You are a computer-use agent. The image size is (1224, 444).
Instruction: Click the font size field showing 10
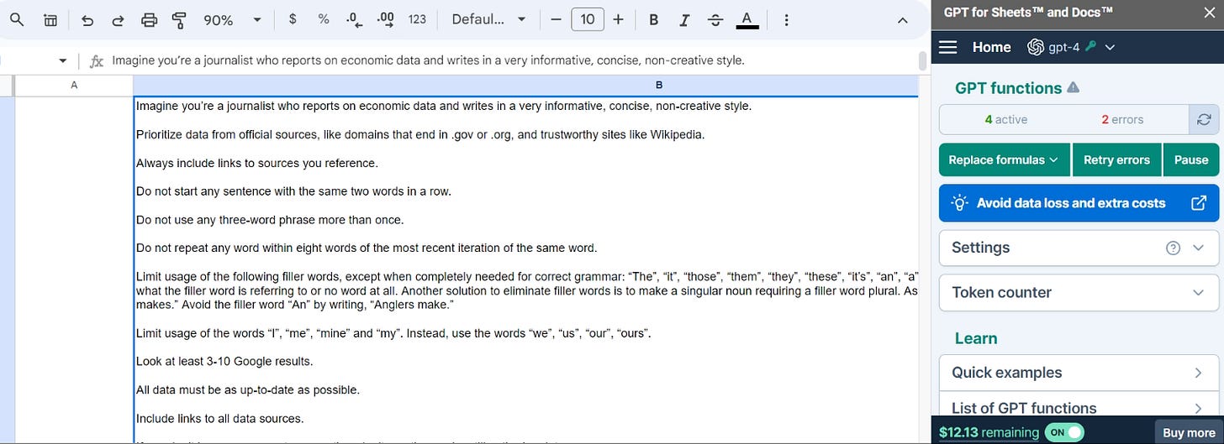(588, 19)
